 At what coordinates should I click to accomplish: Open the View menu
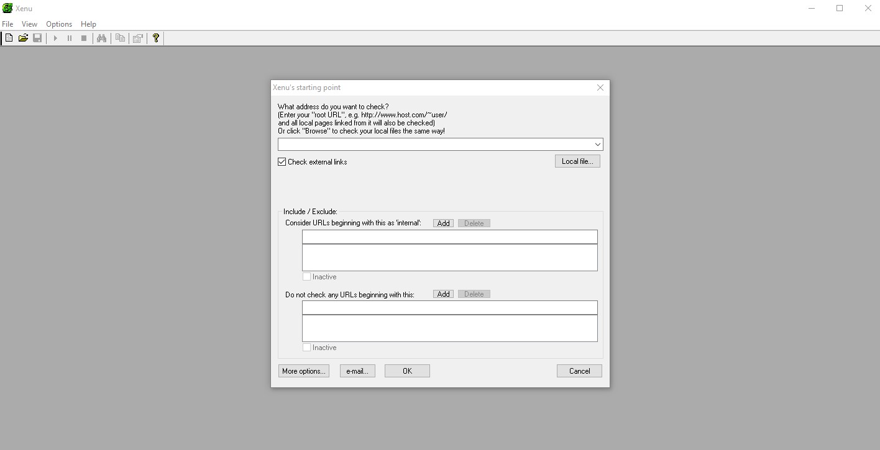(29, 24)
